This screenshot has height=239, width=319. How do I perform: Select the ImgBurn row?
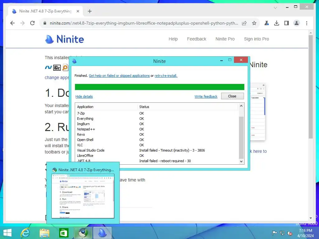pyautogui.click(x=157, y=124)
